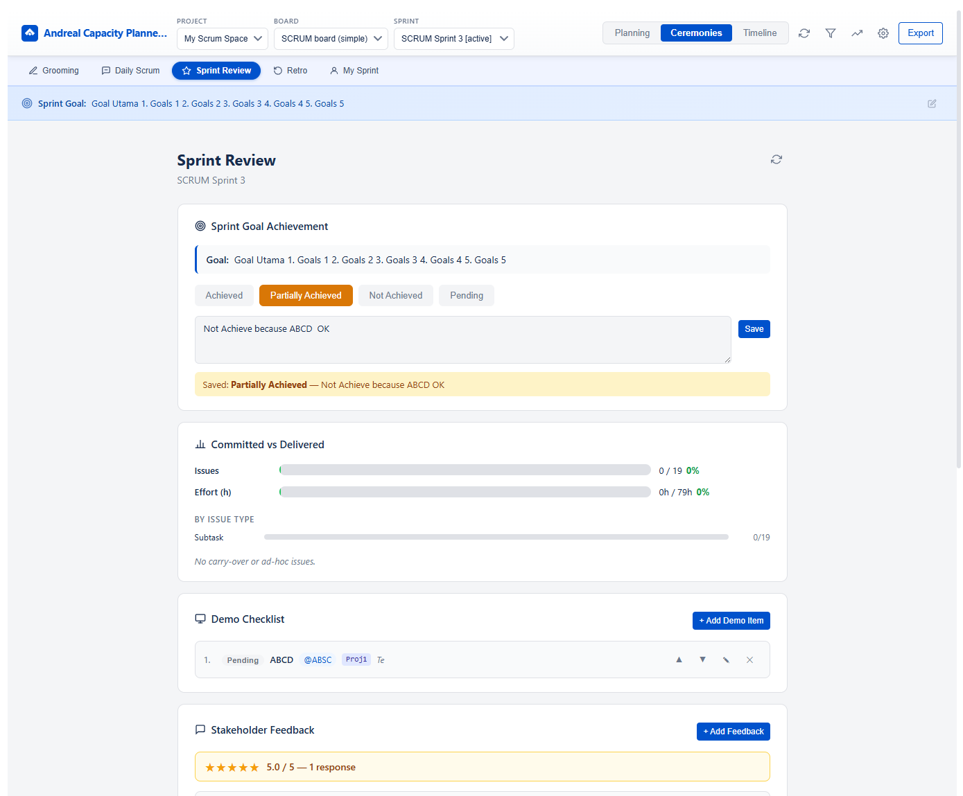
Task: Select the Not Achieved goal status
Action: click(x=395, y=295)
